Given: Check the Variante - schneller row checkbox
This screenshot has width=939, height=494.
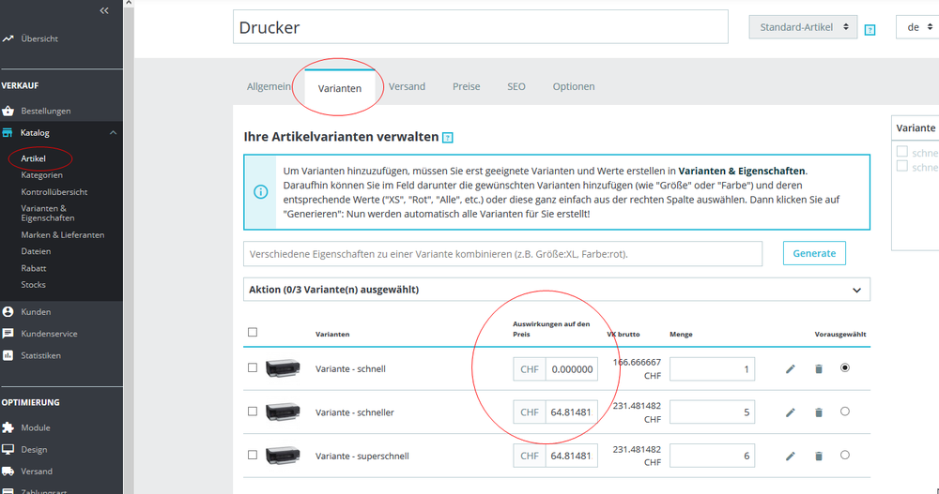Looking at the screenshot, I should tap(253, 412).
